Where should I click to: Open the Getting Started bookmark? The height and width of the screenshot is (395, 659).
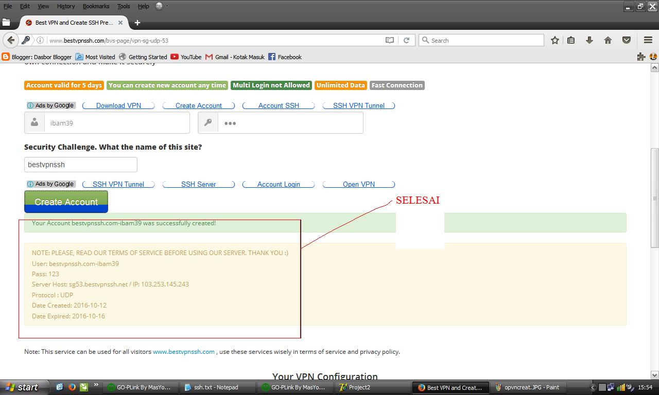[x=143, y=57]
